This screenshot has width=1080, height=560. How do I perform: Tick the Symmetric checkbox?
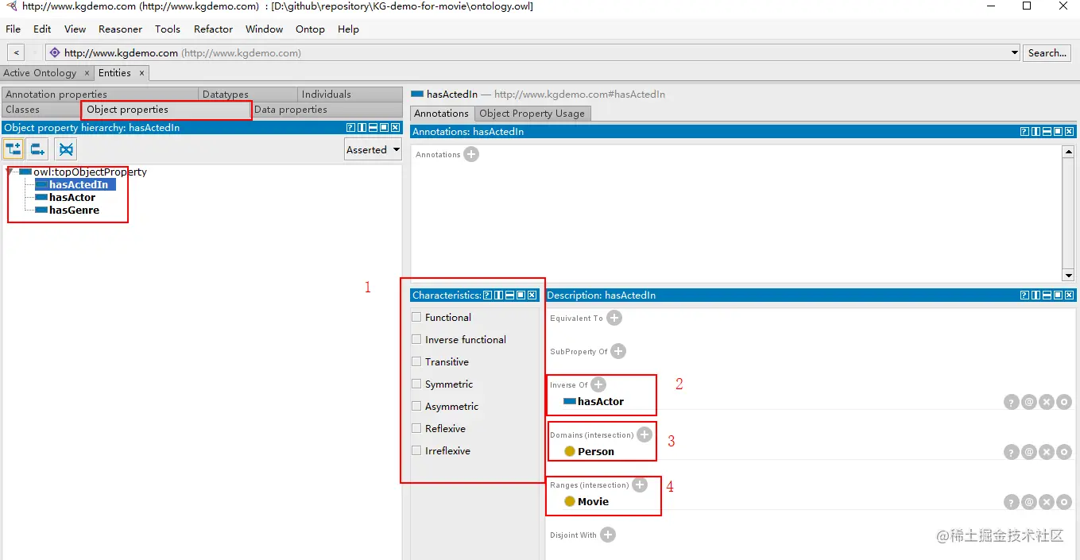[x=416, y=384]
